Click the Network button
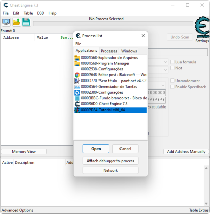This screenshot has width=210, height=214. point(110,170)
